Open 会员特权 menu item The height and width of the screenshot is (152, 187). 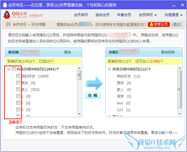[146, 15]
